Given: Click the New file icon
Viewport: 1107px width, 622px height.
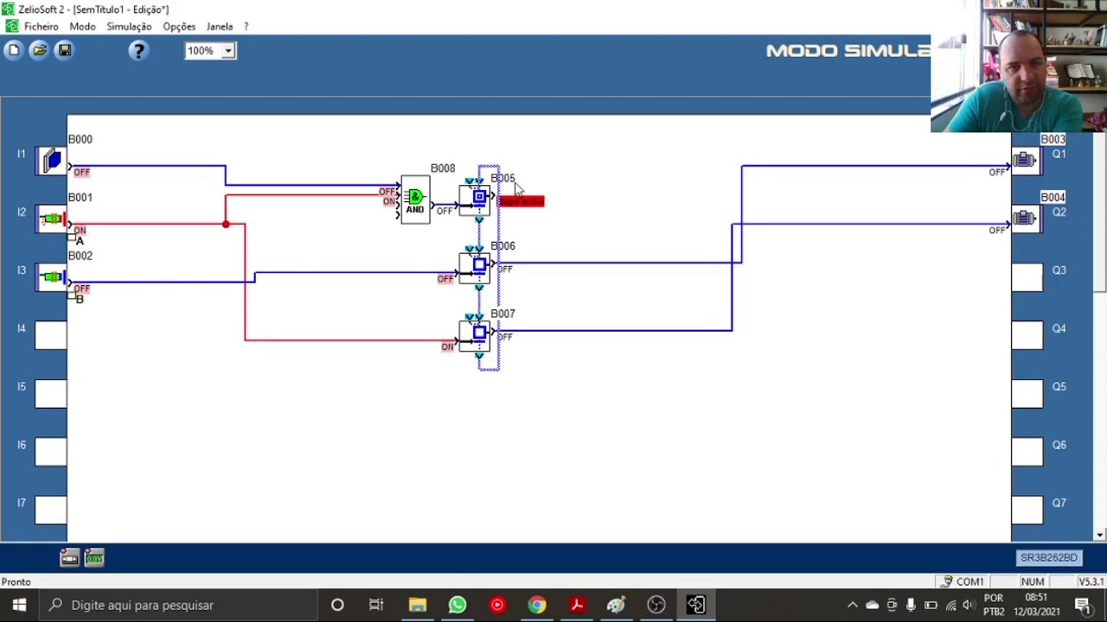Looking at the screenshot, I should coord(14,51).
